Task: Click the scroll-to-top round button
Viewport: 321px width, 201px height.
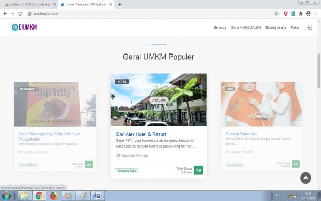Action: (x=306, y=178)
